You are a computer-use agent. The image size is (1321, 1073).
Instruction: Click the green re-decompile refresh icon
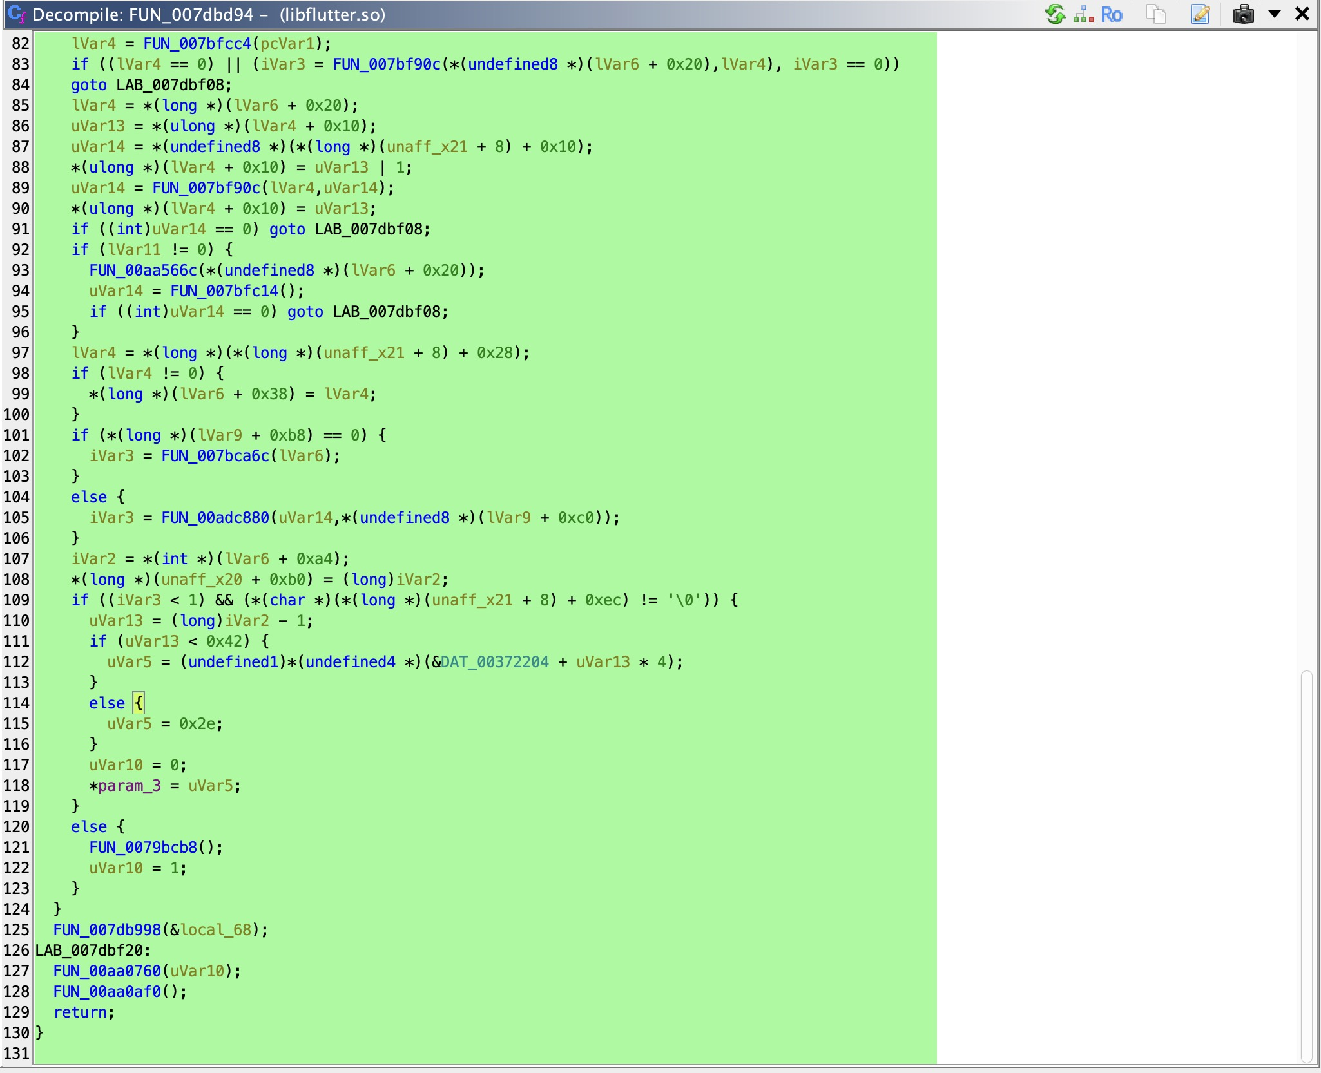pyautogui.click(x=1055, y=14)
